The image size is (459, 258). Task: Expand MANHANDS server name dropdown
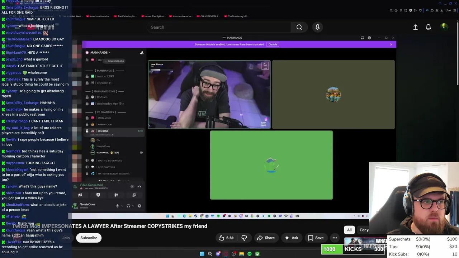coord(100,53)
